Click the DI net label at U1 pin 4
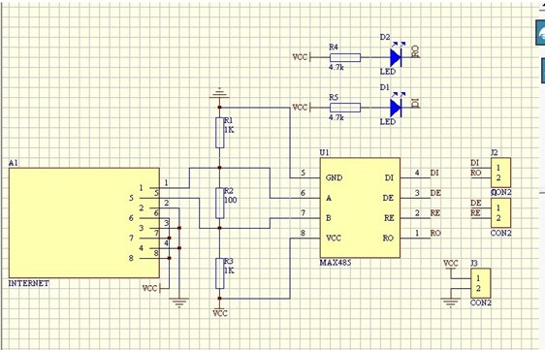 (x=434, y=173)
